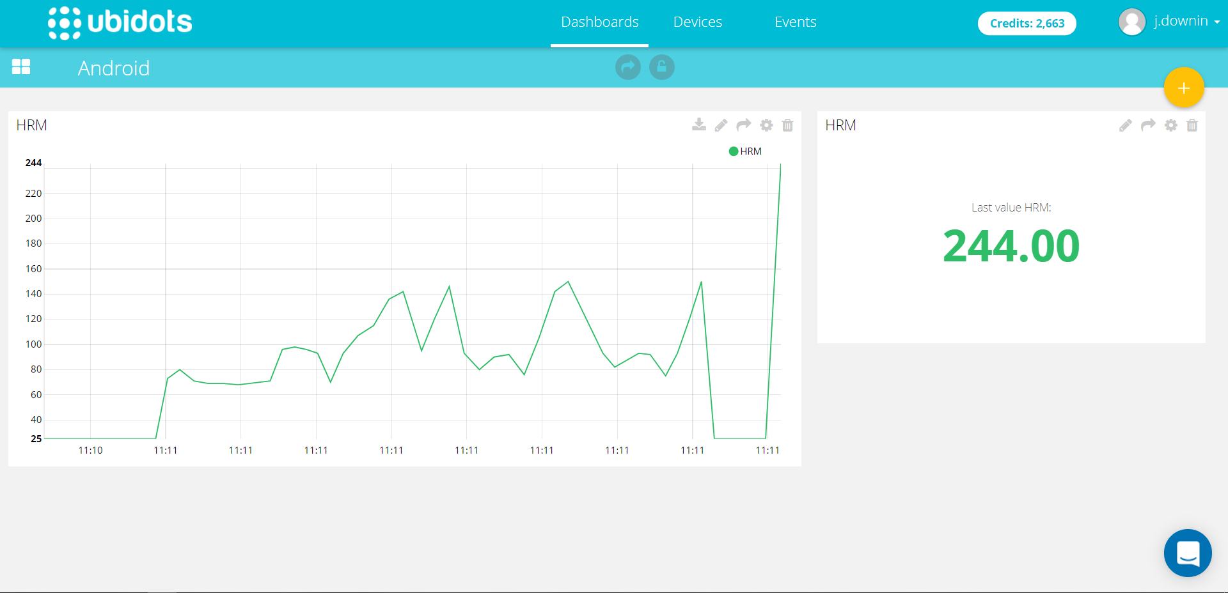Switch to the Devices tab
Viewport: 1228px width, 593px height.
tap(697, 21)
